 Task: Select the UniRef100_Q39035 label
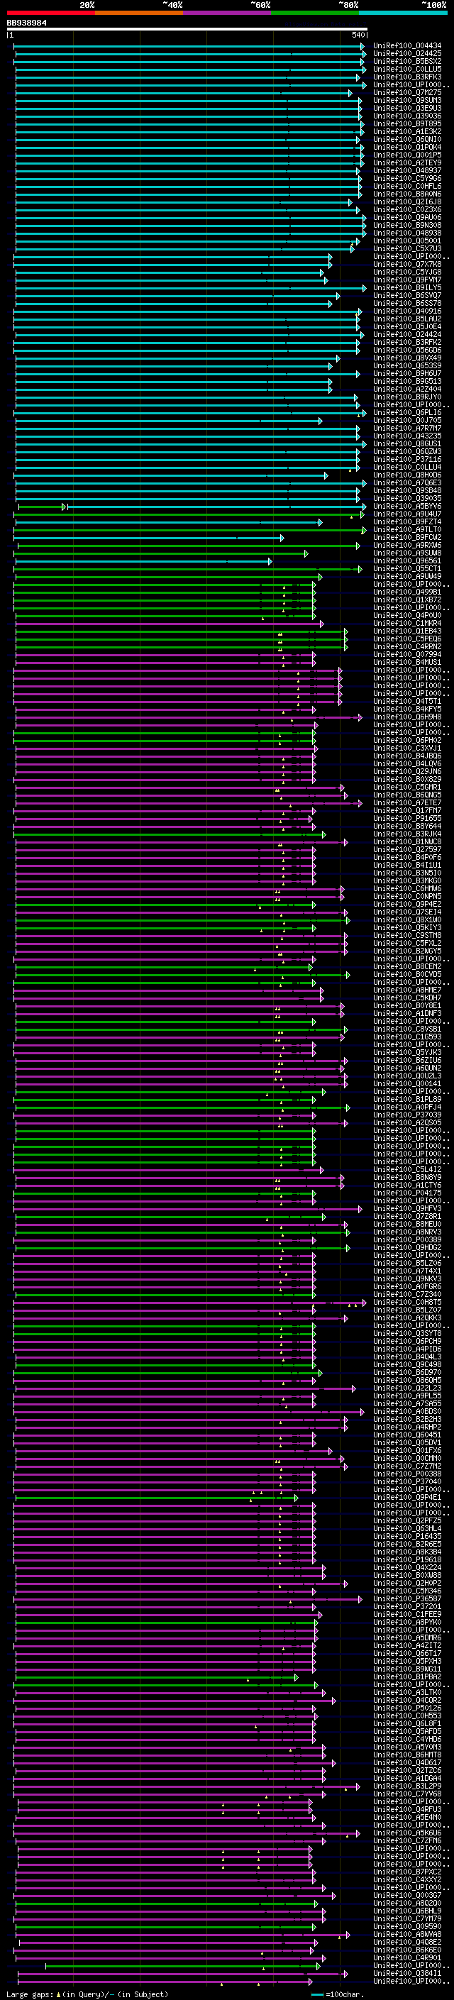pos(407,499)
